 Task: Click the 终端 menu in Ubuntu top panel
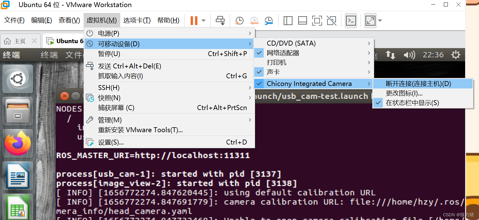tap(49, 55)
